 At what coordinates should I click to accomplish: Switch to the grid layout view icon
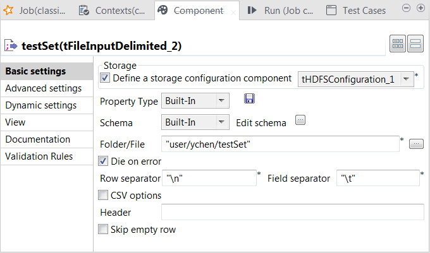pyautogui.click(x=398, y=44)
